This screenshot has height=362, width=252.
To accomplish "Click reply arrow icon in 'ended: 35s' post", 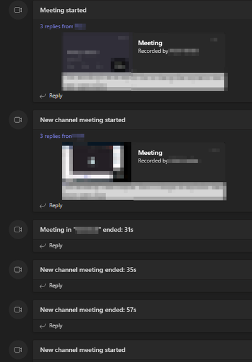I will 43,286.
